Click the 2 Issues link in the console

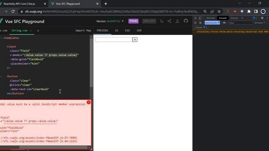(x=201, y=27)
